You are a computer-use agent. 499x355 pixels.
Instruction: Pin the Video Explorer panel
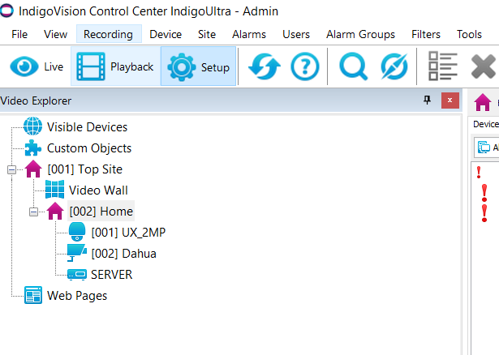click(x=428, y=101)
